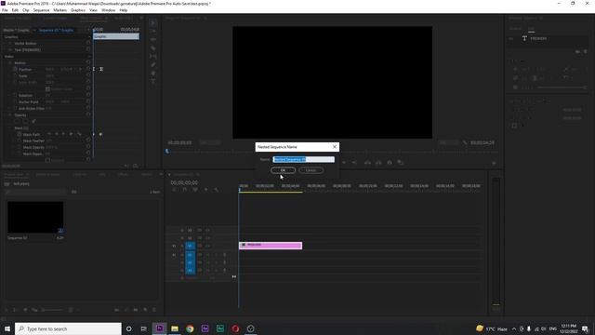Open the Sequence menu
Image resolution: width=595 pixels, height=335 pixels.
coord(41,10)
